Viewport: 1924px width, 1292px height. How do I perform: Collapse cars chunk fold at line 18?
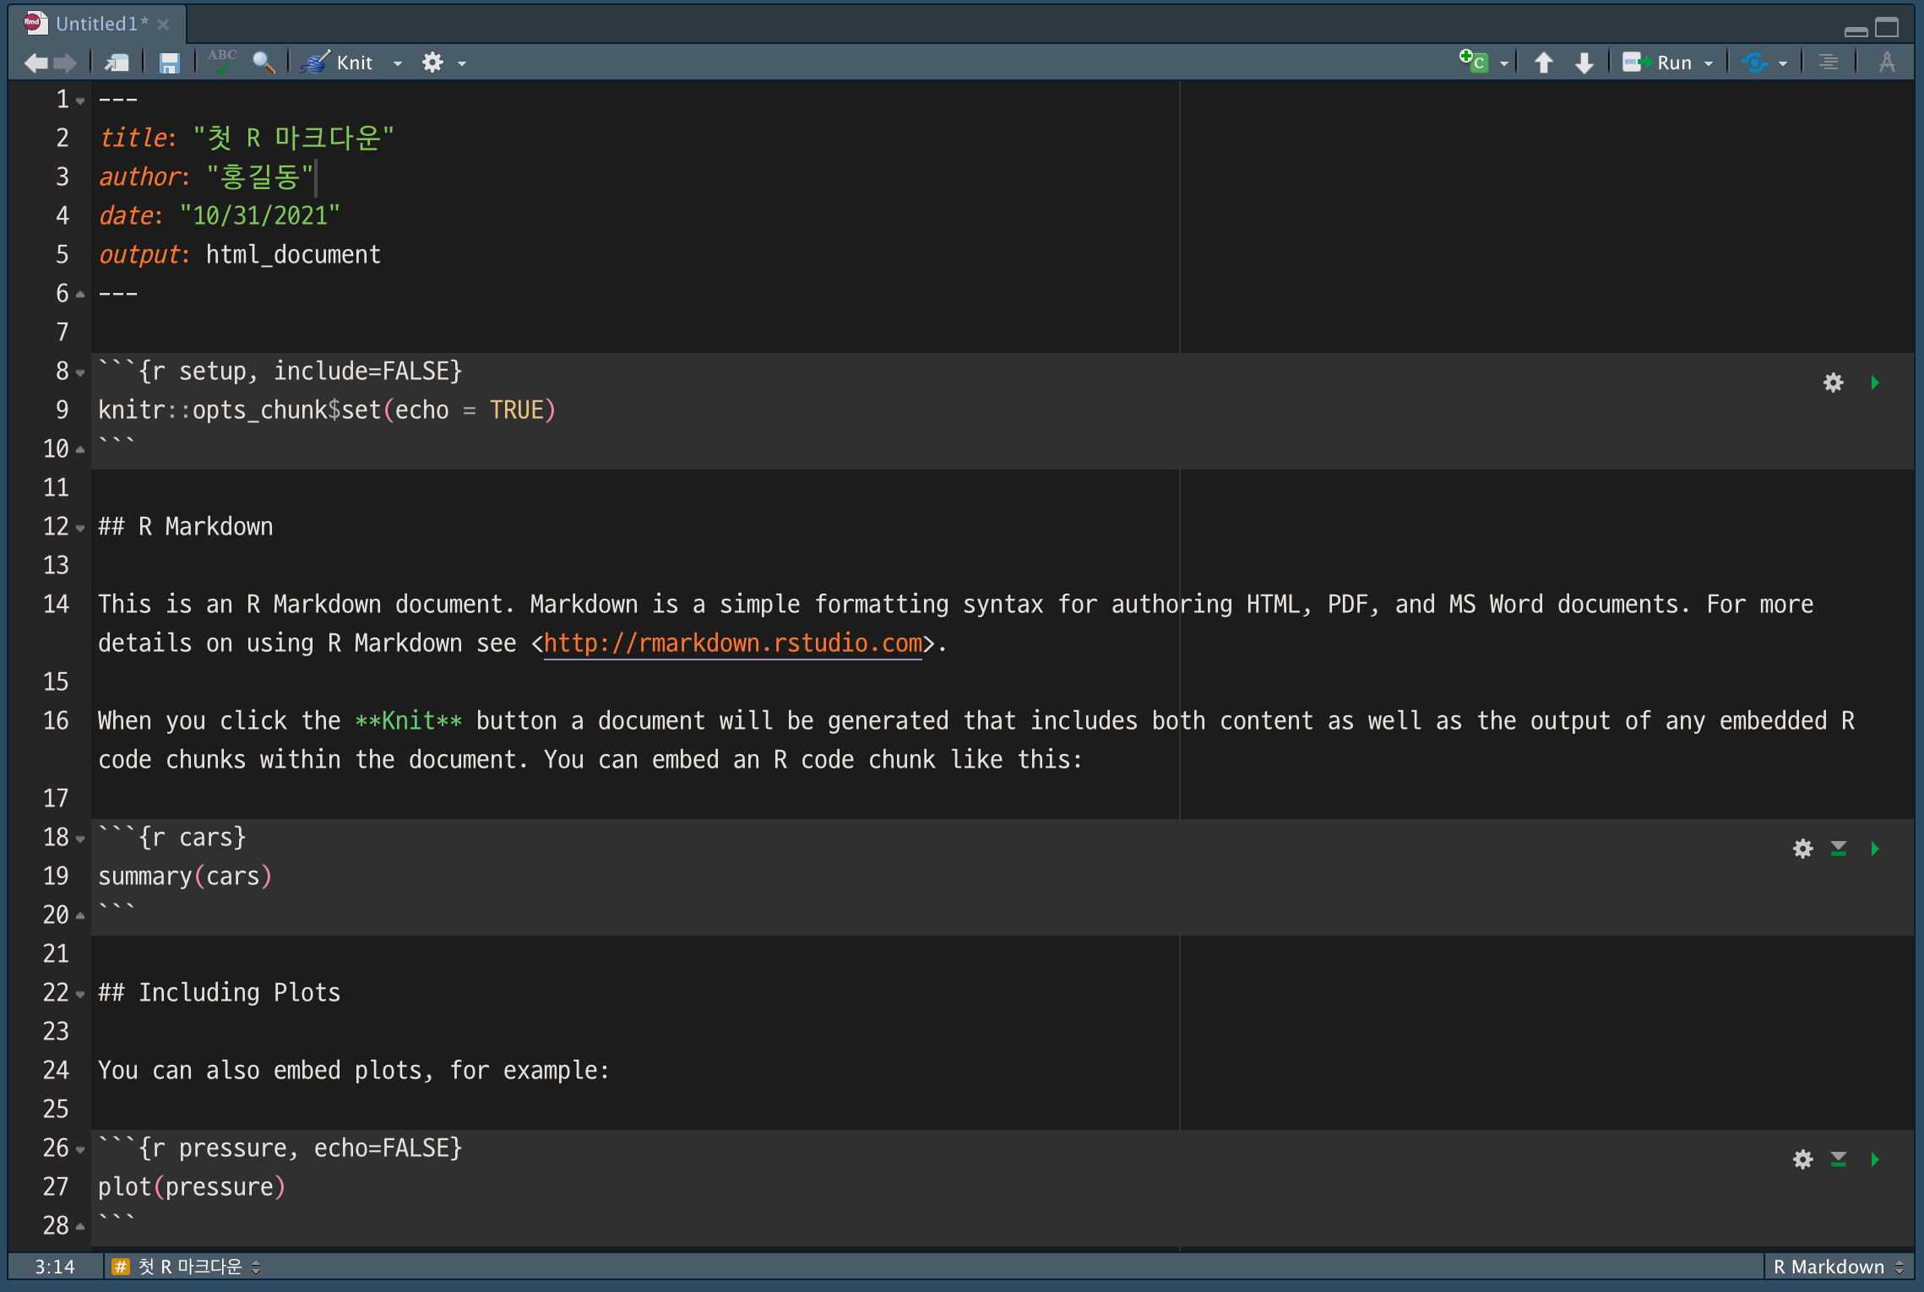(80, 839)
